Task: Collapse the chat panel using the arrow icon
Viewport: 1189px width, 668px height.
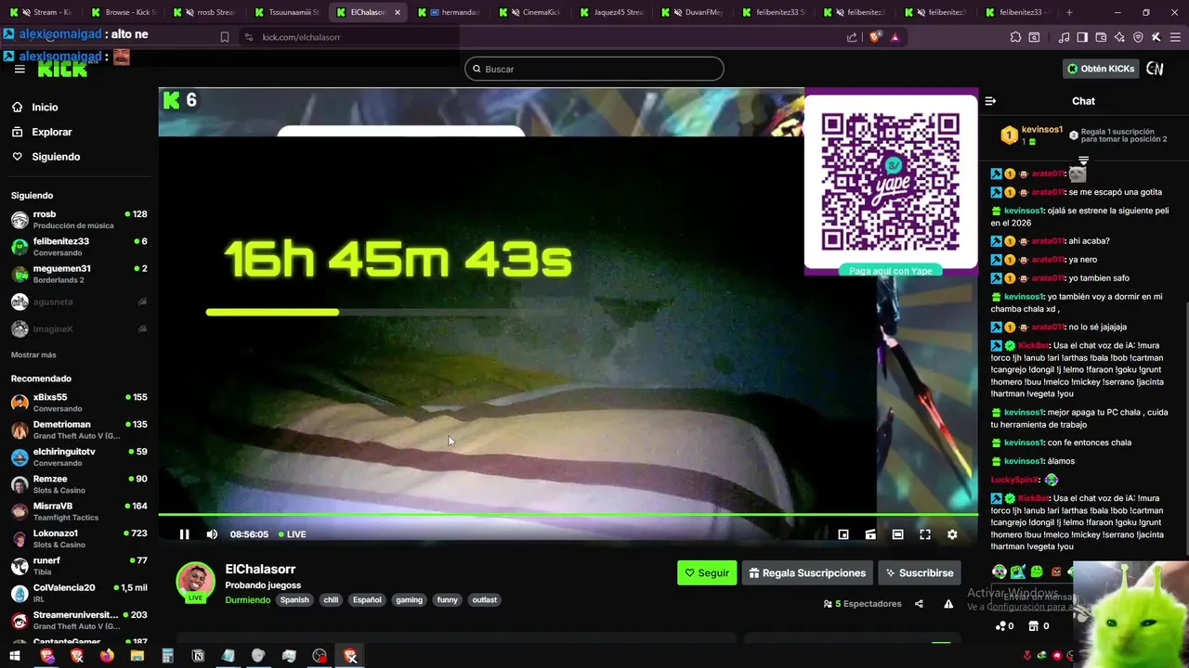Action: tap(990, 101)
